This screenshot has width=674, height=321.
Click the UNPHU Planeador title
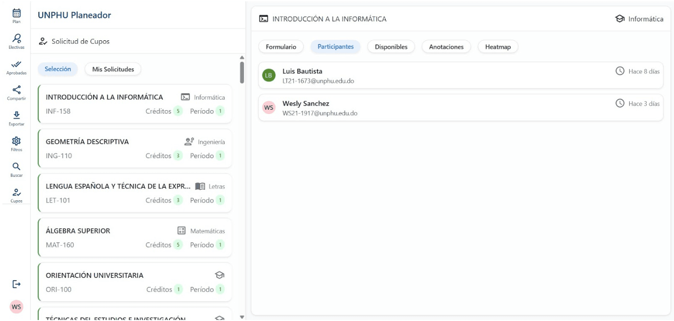[x=74, y=15]
